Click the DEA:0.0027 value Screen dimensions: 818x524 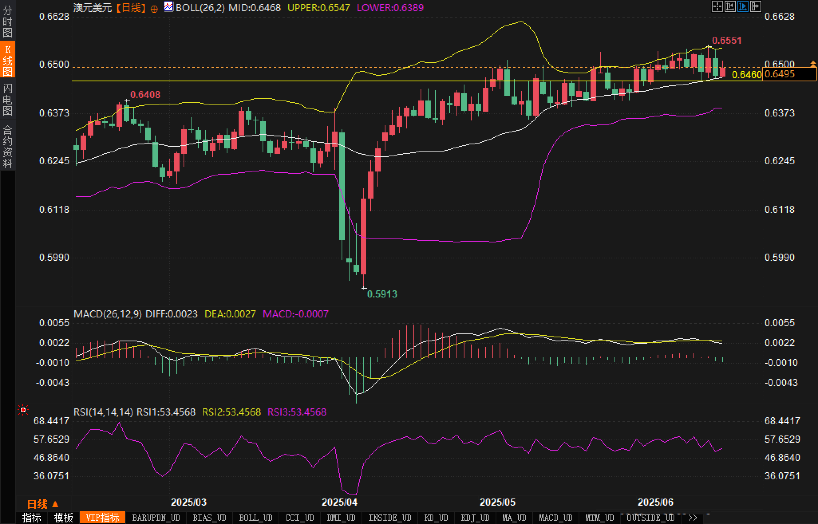pos(230,314)
